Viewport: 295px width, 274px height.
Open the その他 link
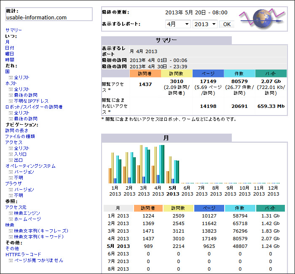12,248
